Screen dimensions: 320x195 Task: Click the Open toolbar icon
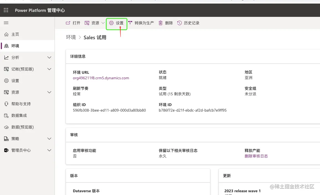click(x=68, y=23)
